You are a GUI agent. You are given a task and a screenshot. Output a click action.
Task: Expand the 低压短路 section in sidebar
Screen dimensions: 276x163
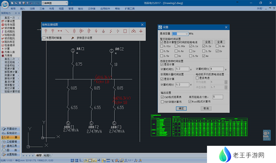[x=10, y=62]
